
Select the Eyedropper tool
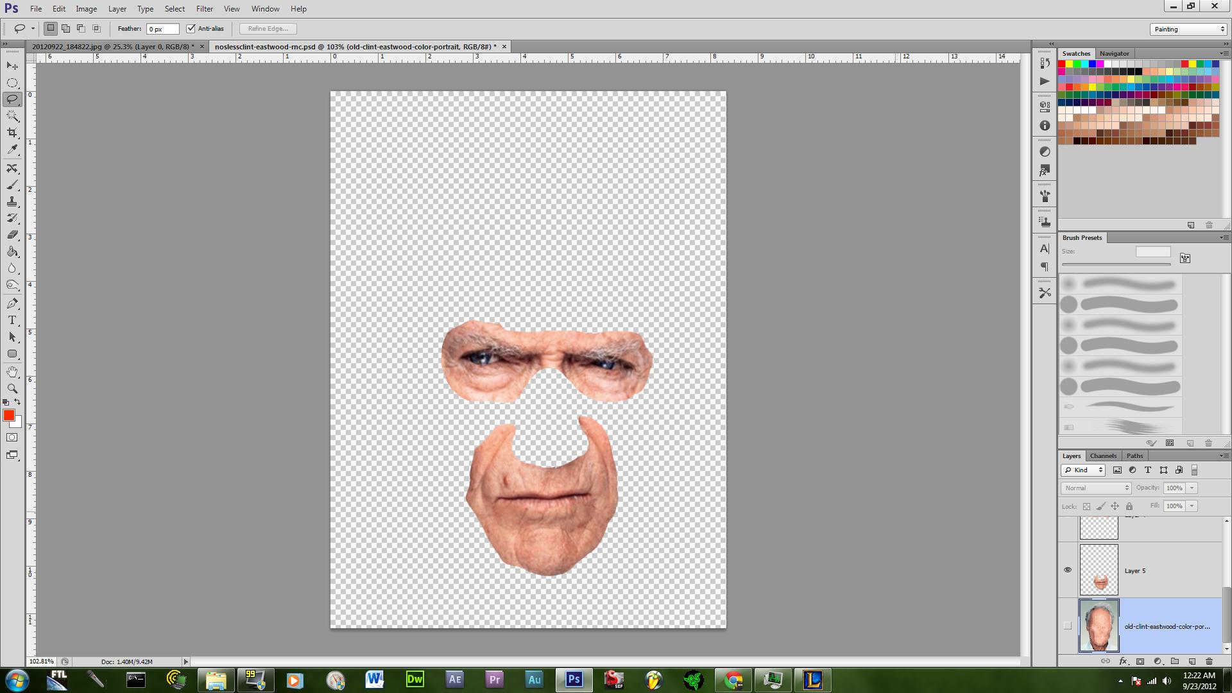pos(12,150)
